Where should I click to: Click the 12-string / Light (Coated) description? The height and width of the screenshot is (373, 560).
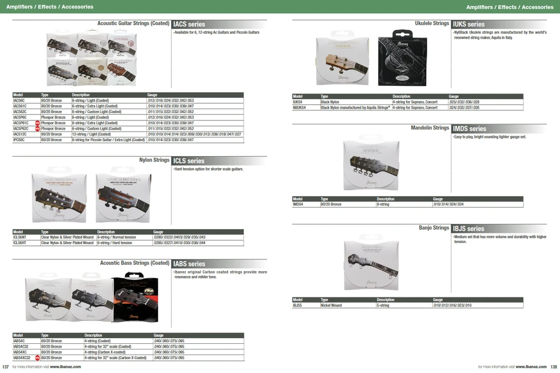click(91, 134)
